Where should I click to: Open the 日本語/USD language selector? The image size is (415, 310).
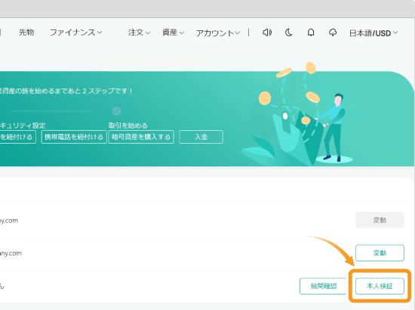[373, 33]
